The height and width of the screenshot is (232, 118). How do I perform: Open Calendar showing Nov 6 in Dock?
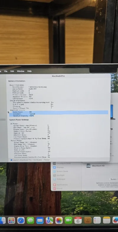point(78,221)
